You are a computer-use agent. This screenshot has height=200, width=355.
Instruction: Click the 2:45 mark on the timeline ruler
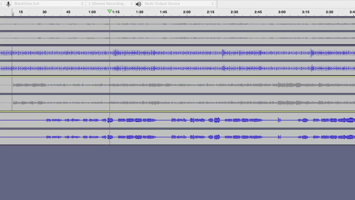pyautogui.click(x=258, y=12)
